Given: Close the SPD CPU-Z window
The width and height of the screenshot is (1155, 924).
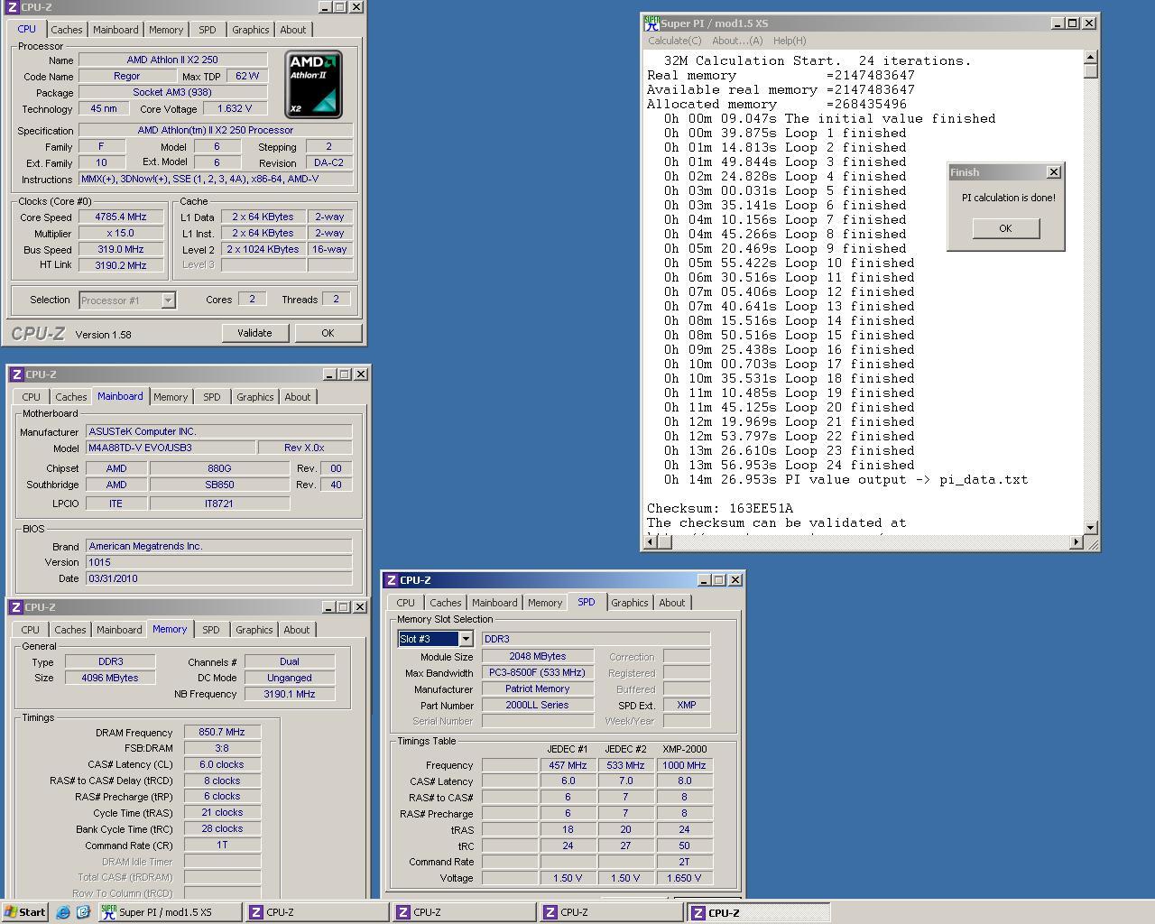Looking at the screenshot, I should (735, 580).
